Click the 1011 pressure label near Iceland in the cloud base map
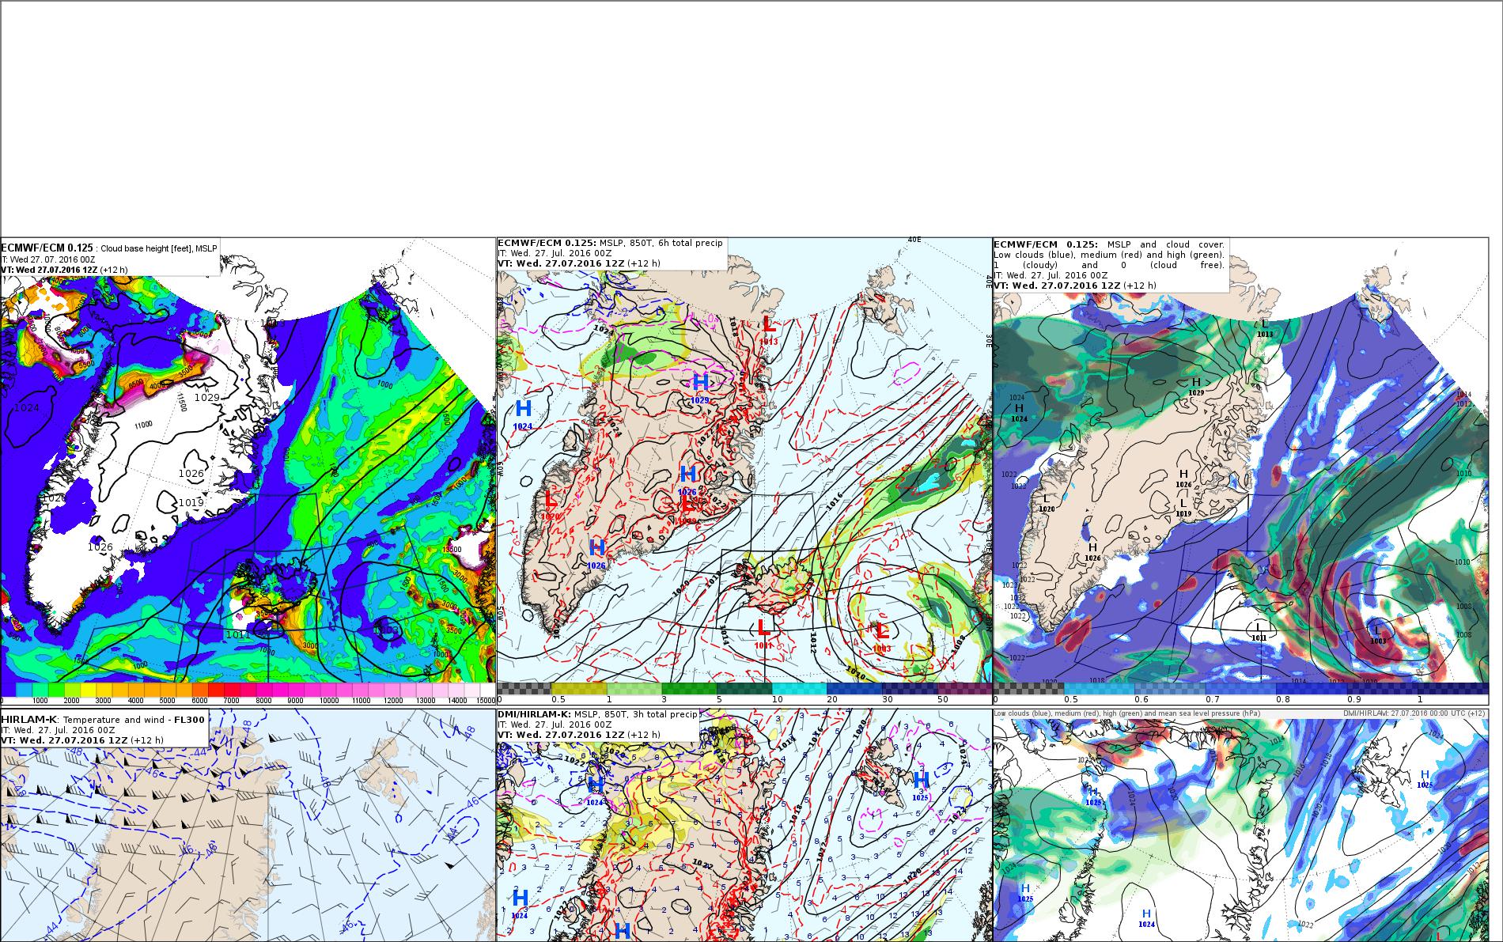Image resolution: width=1503 pixels, height=942 pixels. 238,634
